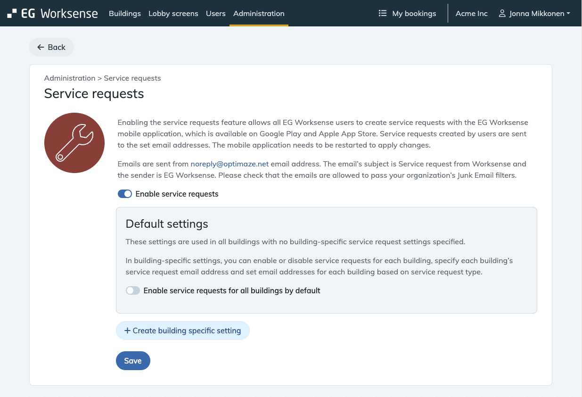Expand the Jonna Mikkonen dropdown caret
Image resolution: width=582 pixels, height=397 pixels.
coord(568,14)
